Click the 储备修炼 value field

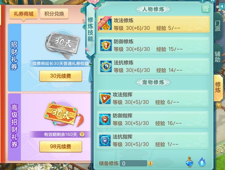[x=133, y=163]
